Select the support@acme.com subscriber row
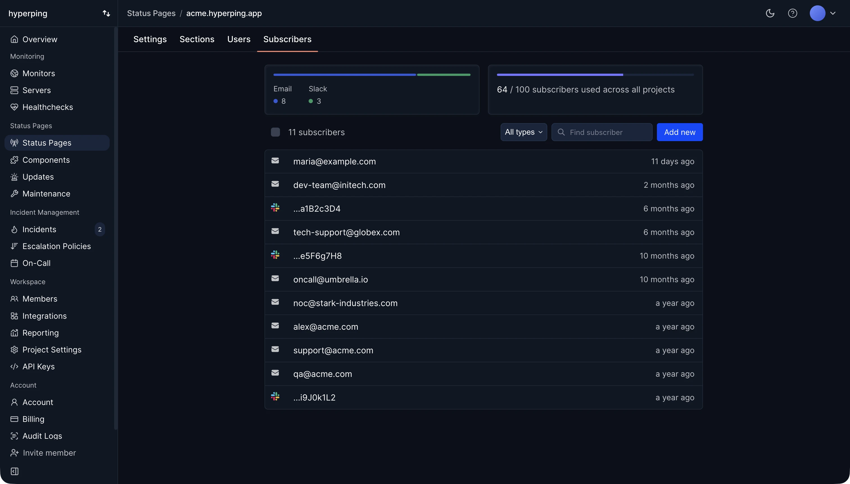The width and height of the screenshot is (850, 484). pos(483,350)
